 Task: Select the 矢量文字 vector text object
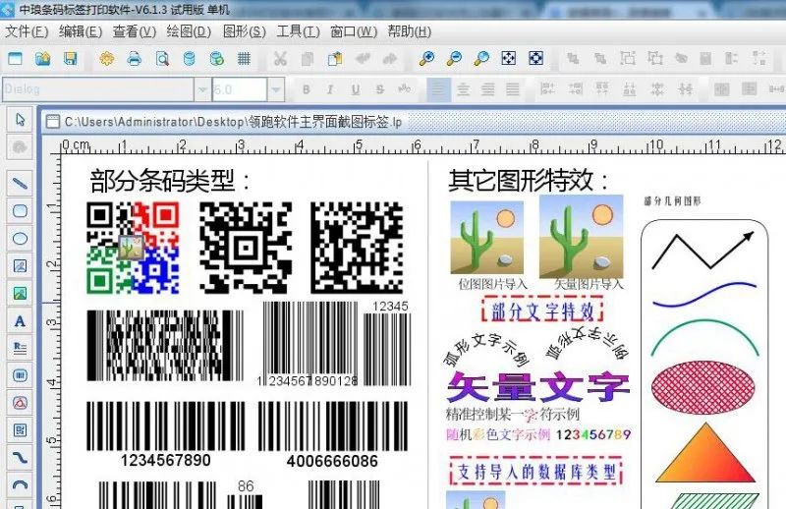tap(537, 386)
